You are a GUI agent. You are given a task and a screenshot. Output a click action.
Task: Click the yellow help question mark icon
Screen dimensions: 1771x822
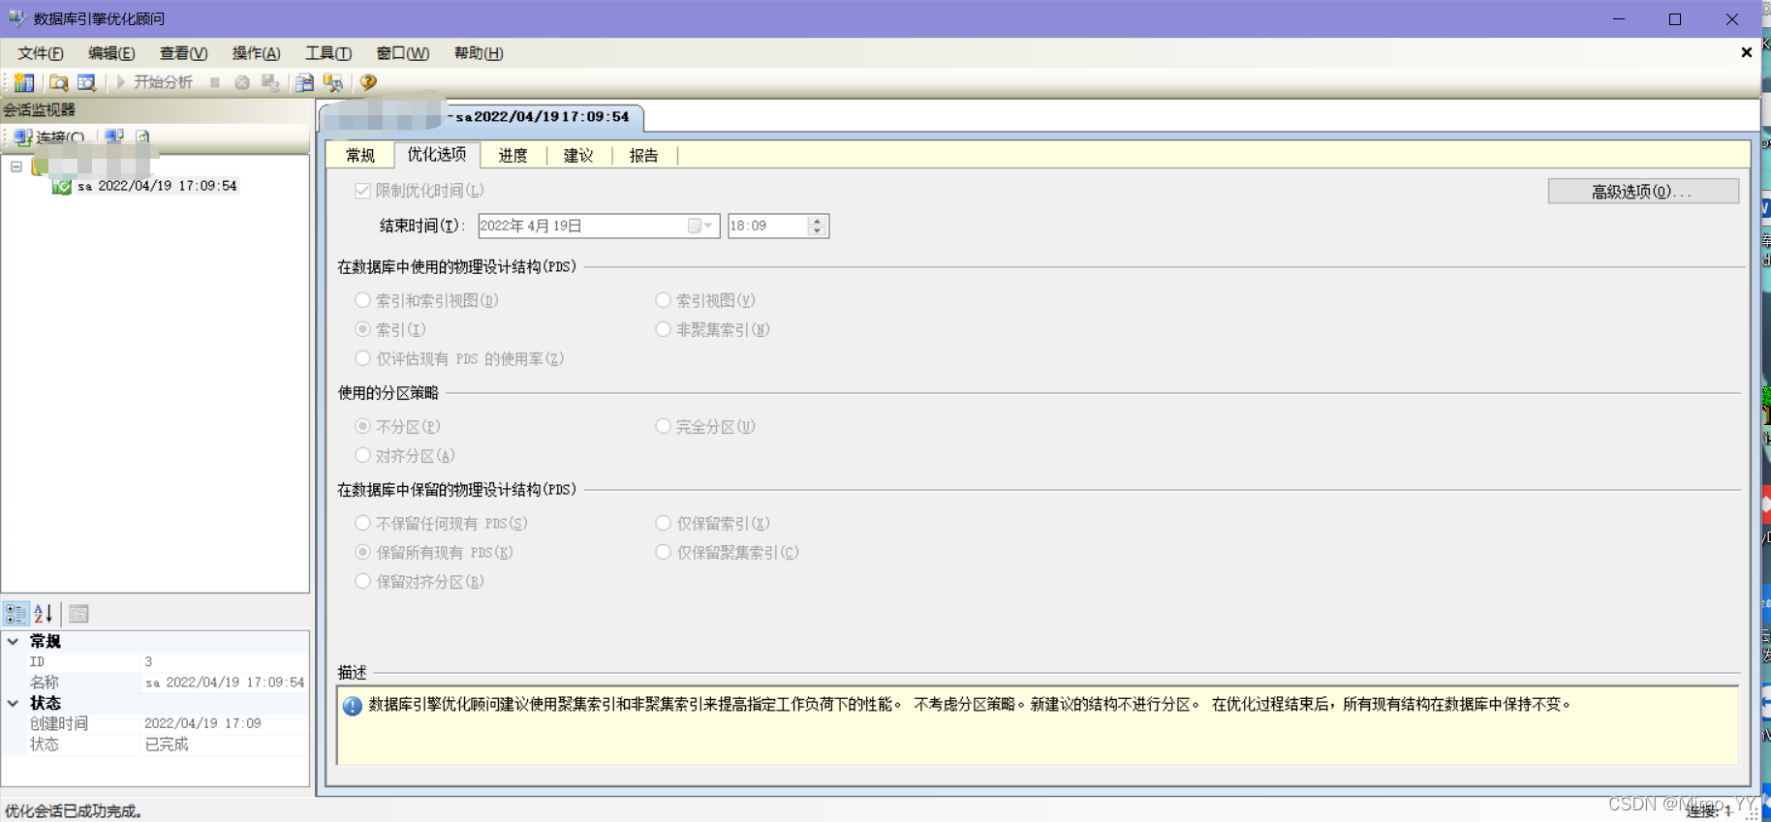[368, 82]
